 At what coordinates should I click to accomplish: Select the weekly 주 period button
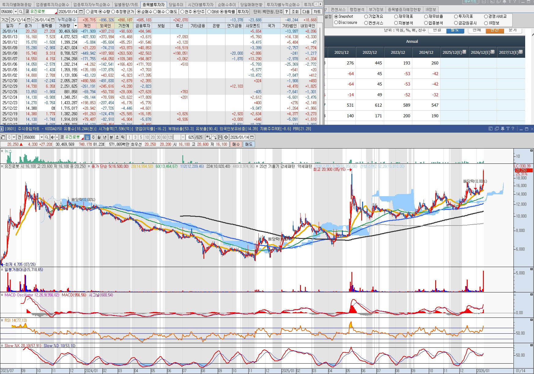coord(93,137)
